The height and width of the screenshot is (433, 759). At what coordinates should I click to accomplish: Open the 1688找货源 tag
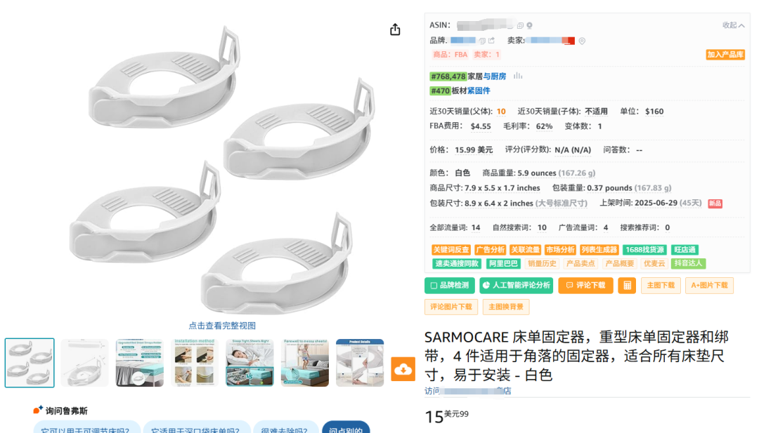pyautogui.click(x=644, y=250)
